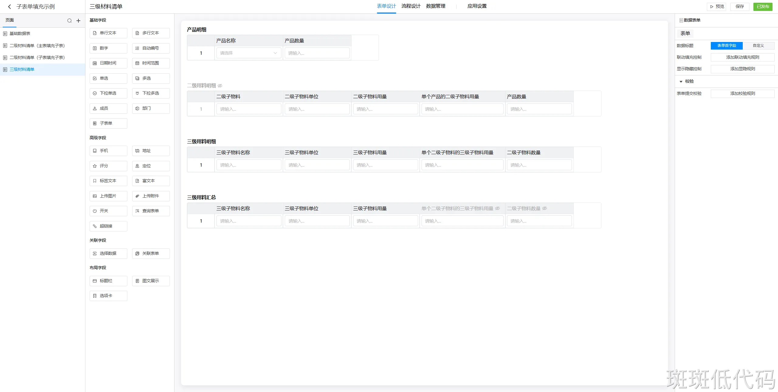
Task: Click the 产品数量 input in 产品明细
Action: point(317,53)
